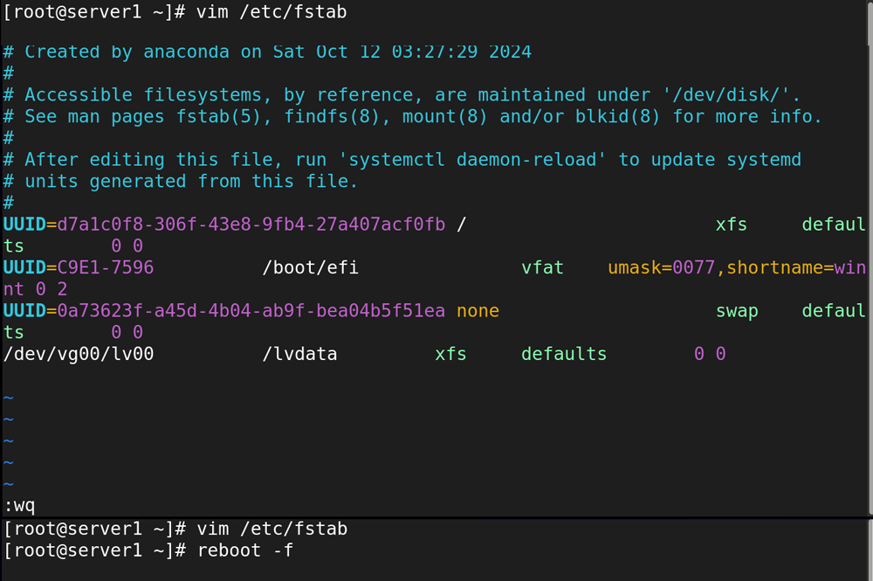Click the lower terminal pane scrollbar
The height and width of the screenshot is (581, 873).
tap(870, 550)
